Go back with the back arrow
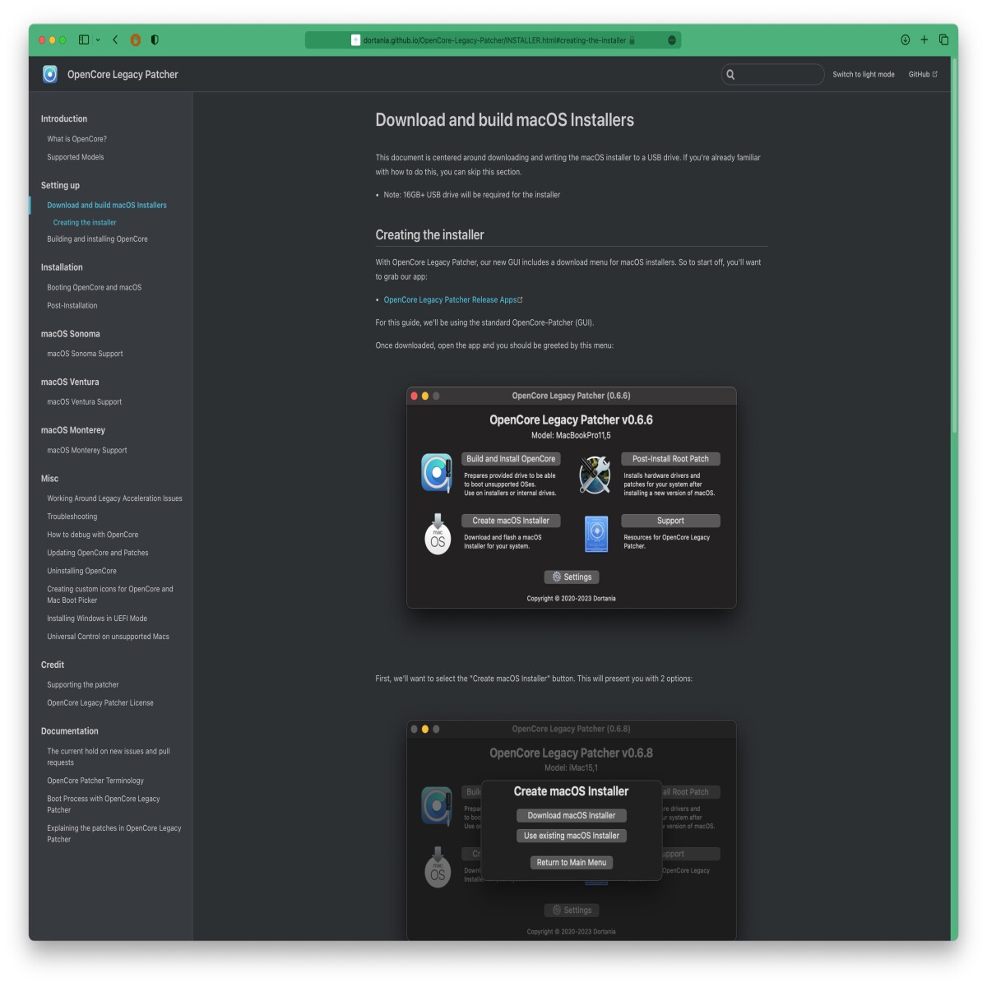987x987 pixels. [115, 39]
